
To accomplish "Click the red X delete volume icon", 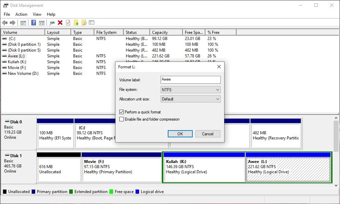I will pyautogui.click(x=61, y=23).
